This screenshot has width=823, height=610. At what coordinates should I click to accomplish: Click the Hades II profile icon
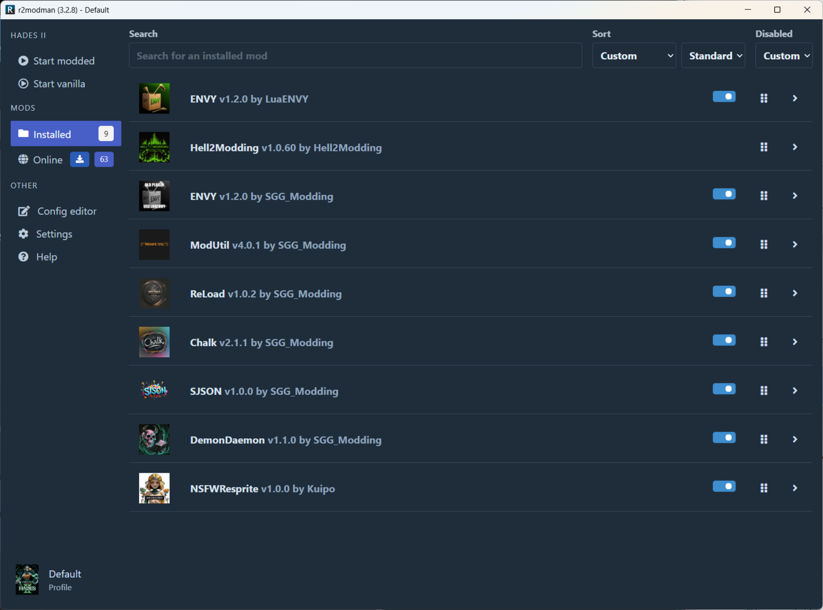(x=27, y=579)
